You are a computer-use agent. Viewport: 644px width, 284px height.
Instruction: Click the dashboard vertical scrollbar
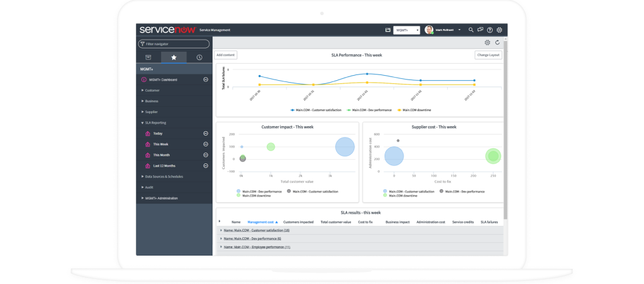505,131
